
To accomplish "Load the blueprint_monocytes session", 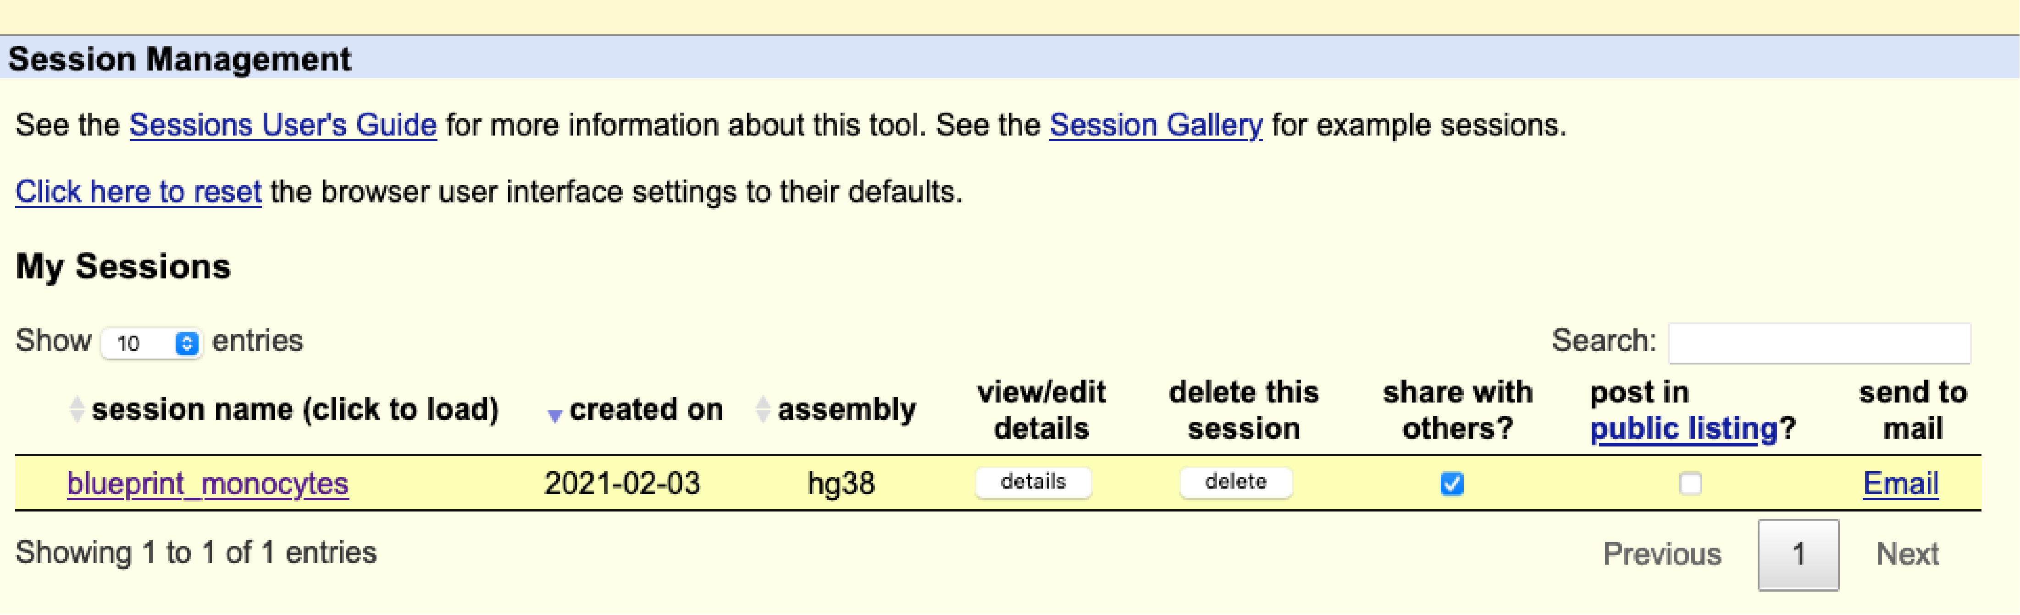I will tap(208, 484).
